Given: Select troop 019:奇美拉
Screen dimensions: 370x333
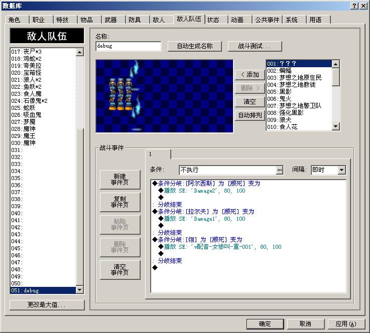Looking at the screenshot, I should point(43,66).
